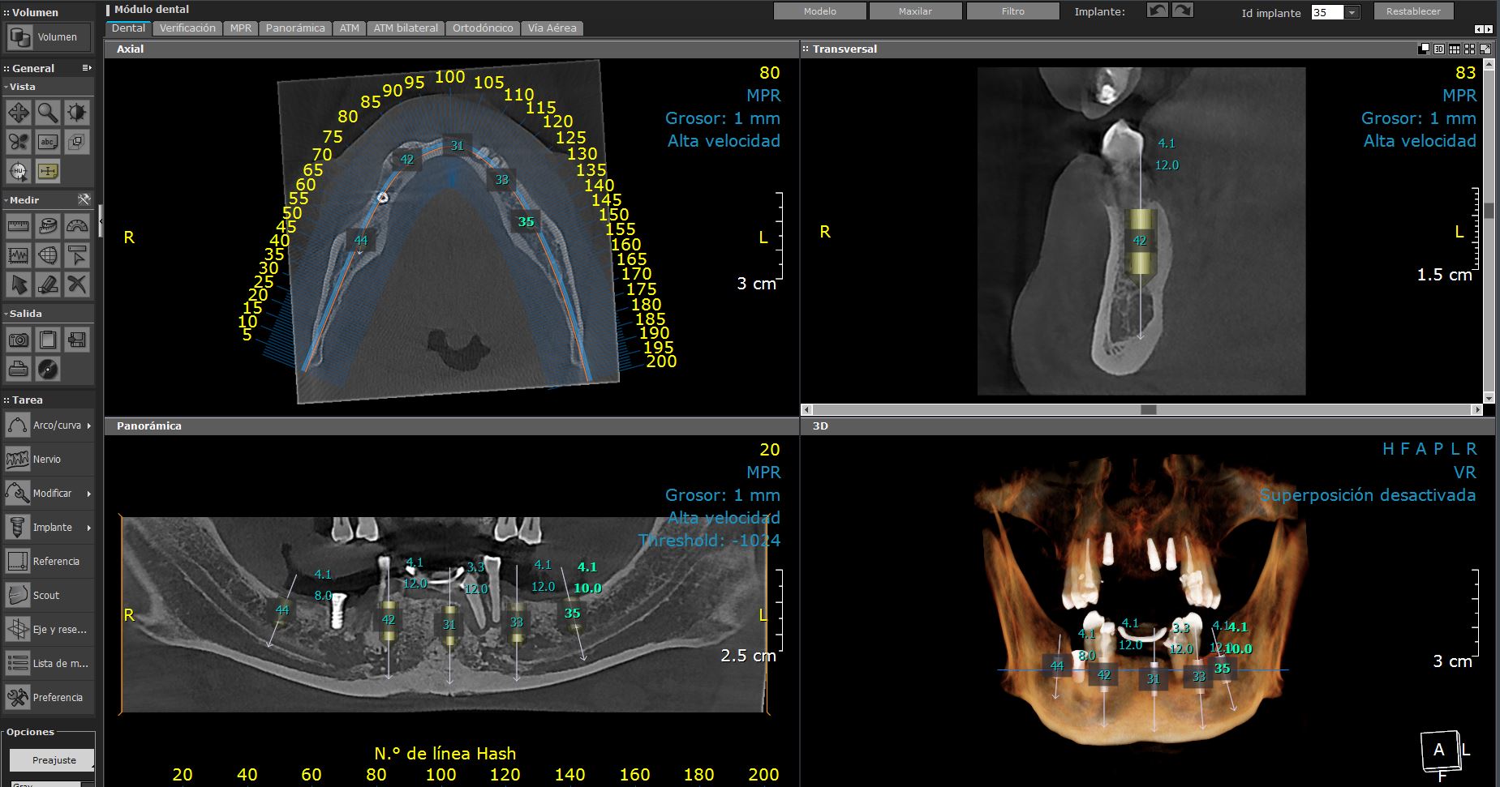
Task: Click the printer icon in Salida
Action: (19, 369)
